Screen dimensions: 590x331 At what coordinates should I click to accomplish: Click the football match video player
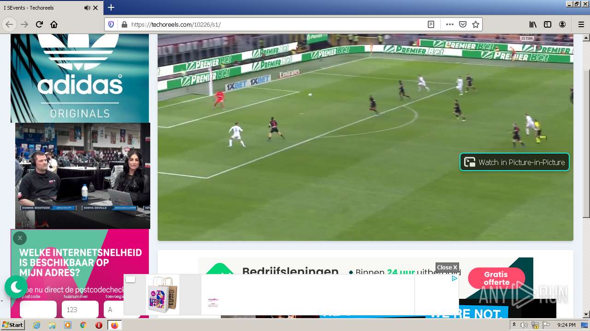point(366,137)
